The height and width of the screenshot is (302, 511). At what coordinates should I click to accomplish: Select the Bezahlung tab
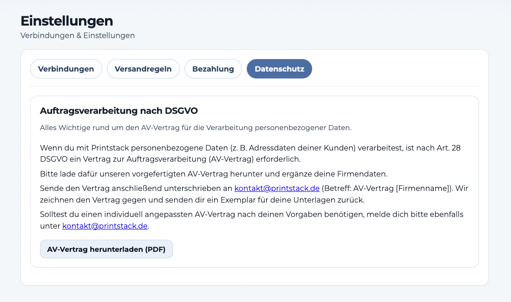pyautogui.click(x=213, y=69)
